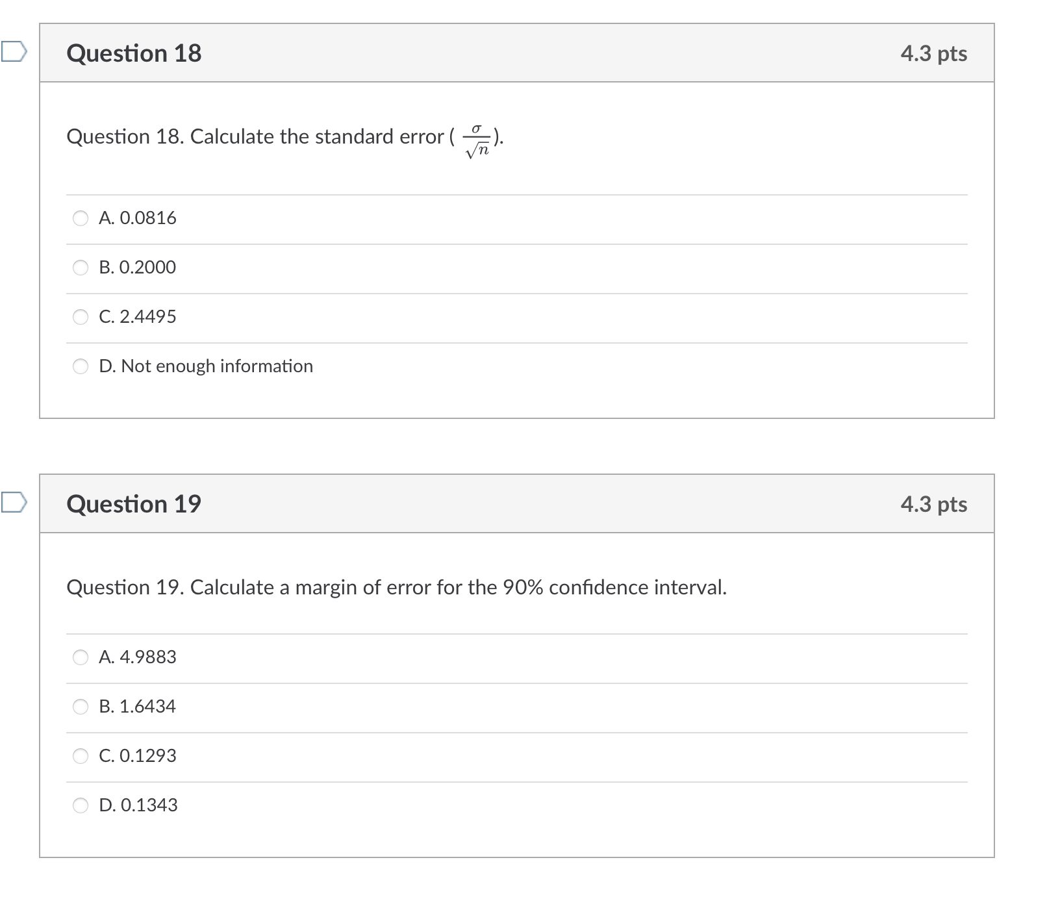Select answer A. 4.9883 for Question 19

(79, 657)
